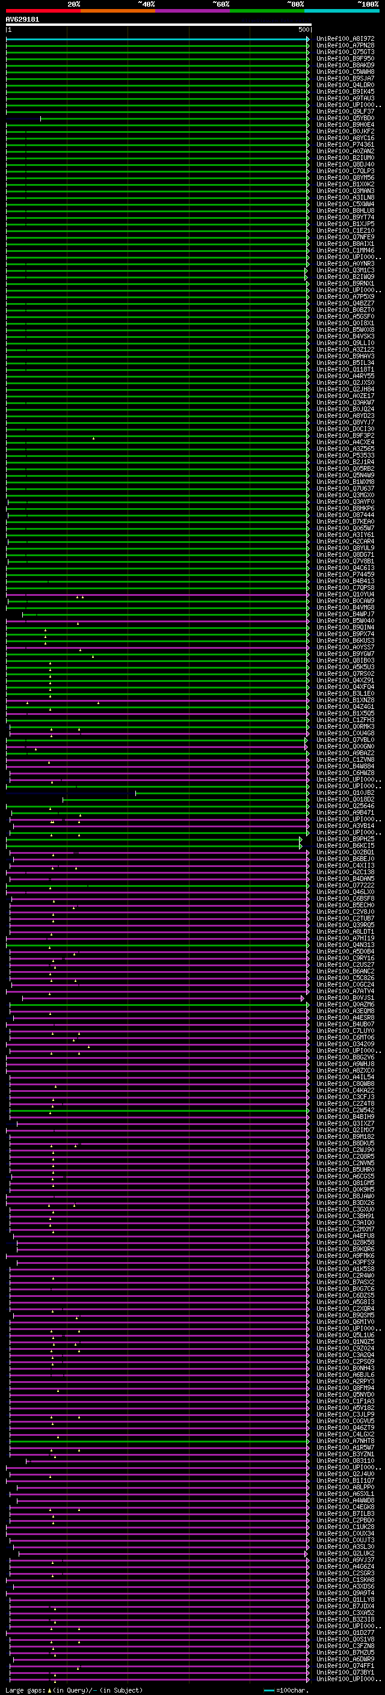Select label UniRef100_B1XNZ8

pos(345,699)
